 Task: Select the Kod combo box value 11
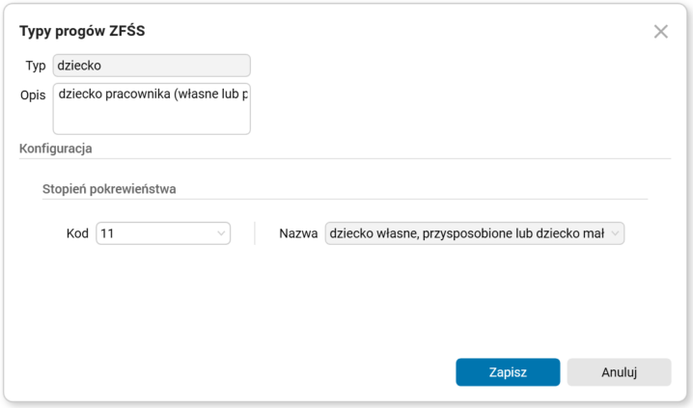click(152, 233)
